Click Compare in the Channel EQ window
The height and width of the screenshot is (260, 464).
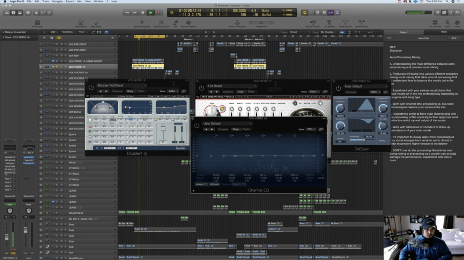(x=223, y=129)
